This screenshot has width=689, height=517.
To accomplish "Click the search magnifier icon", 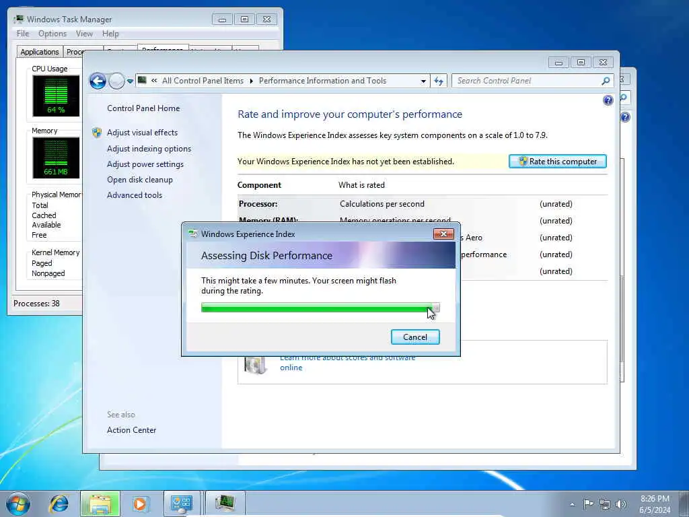I will [x=606, y=81].
